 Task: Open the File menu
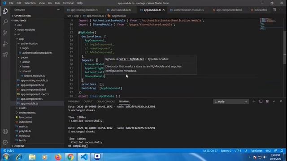click(x=11, y=3)
